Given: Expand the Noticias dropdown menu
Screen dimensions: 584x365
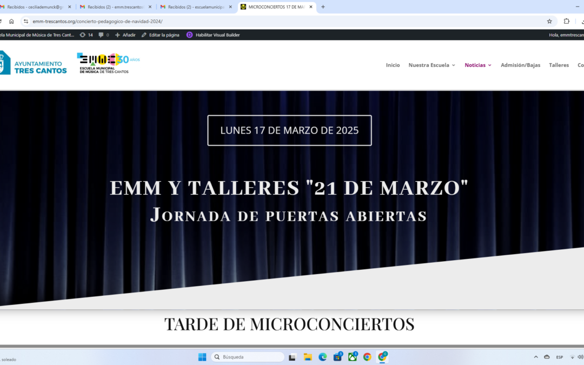Looking at the screenshot, I should tap(478, 65).
